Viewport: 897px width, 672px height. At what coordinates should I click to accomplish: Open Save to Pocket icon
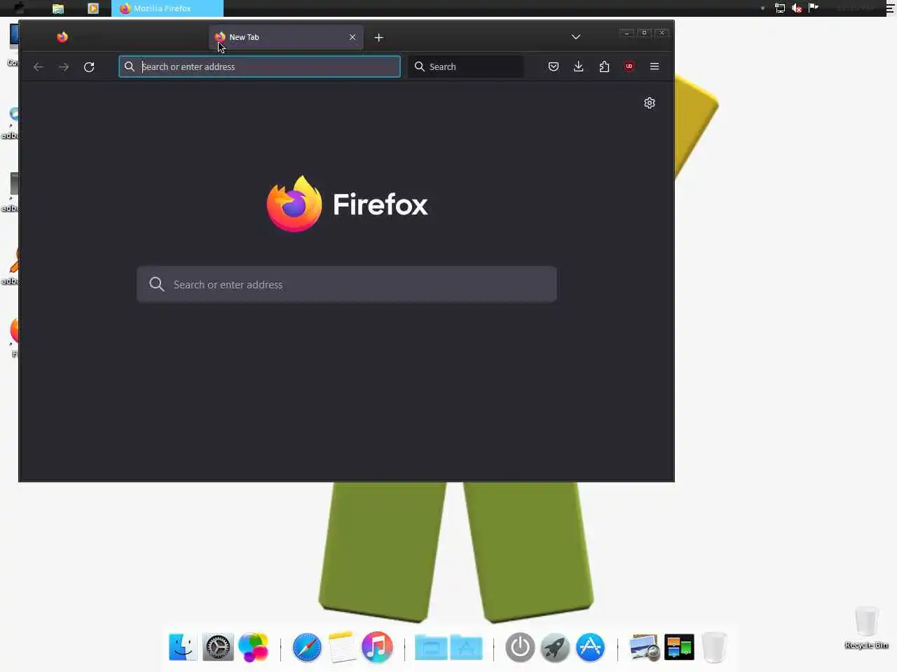coord(554,66)
